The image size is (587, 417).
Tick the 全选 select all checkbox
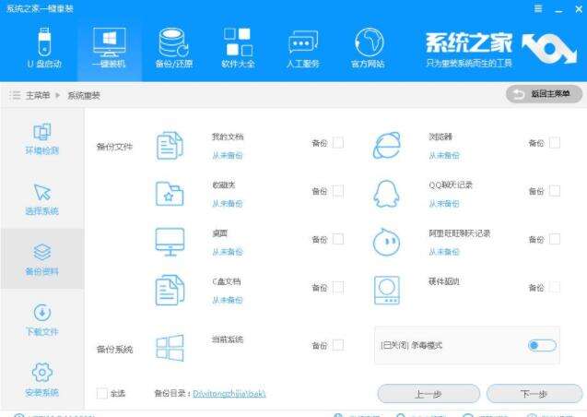point(101,393)
